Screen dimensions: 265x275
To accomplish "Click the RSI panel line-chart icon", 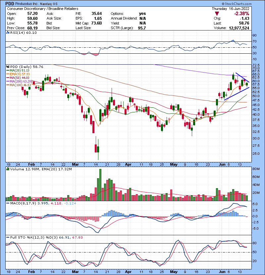I will point(8,32).
